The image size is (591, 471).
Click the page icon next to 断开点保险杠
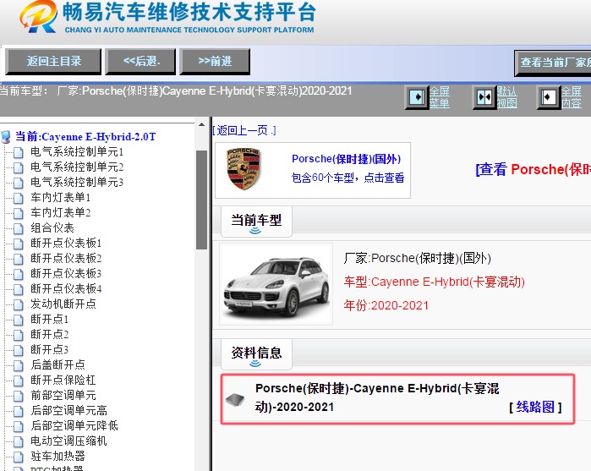[x=18, y=381]
